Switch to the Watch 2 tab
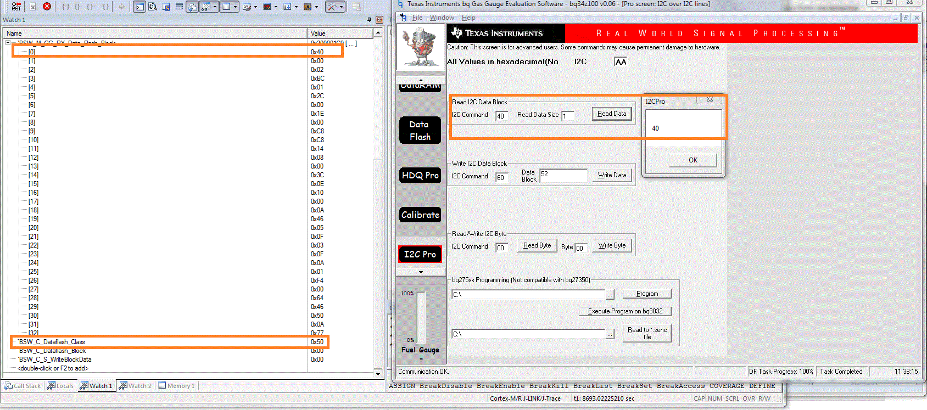 tap(135, 386)
